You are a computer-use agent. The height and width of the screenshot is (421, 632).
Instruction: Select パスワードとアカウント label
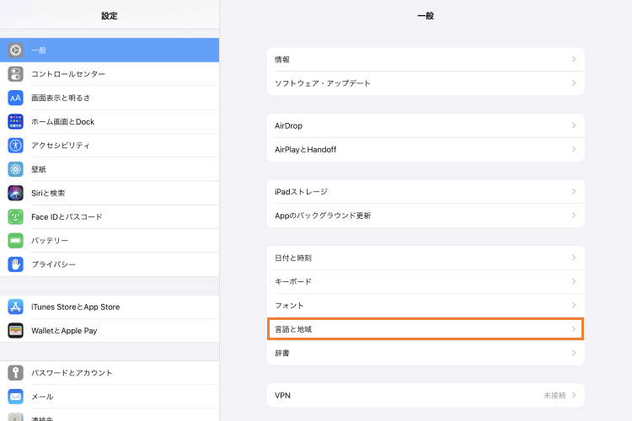tap(72, 373)
